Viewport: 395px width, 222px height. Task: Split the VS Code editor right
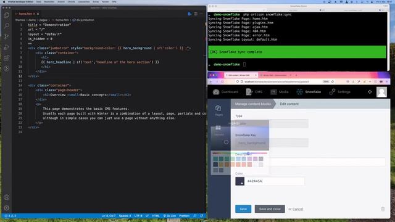click(196, 14)
